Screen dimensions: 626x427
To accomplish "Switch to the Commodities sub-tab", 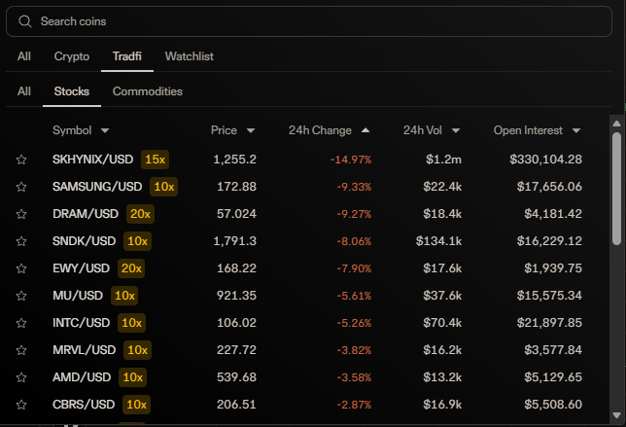I will (148, 91).
